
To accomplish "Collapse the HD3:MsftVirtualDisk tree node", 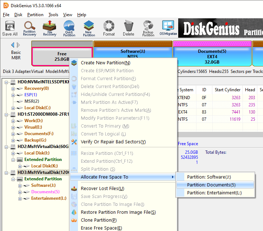I will (x=6, y=172).
